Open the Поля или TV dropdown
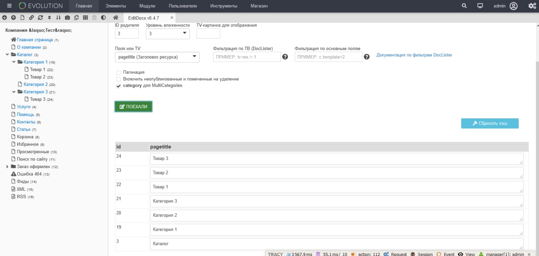Screen dimensions: 539x256 [x=157, y=57]
